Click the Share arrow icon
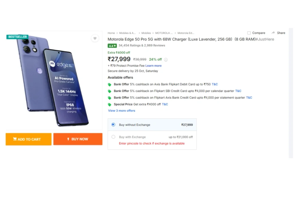Screen dimensions: 302x201 (273, 33)
